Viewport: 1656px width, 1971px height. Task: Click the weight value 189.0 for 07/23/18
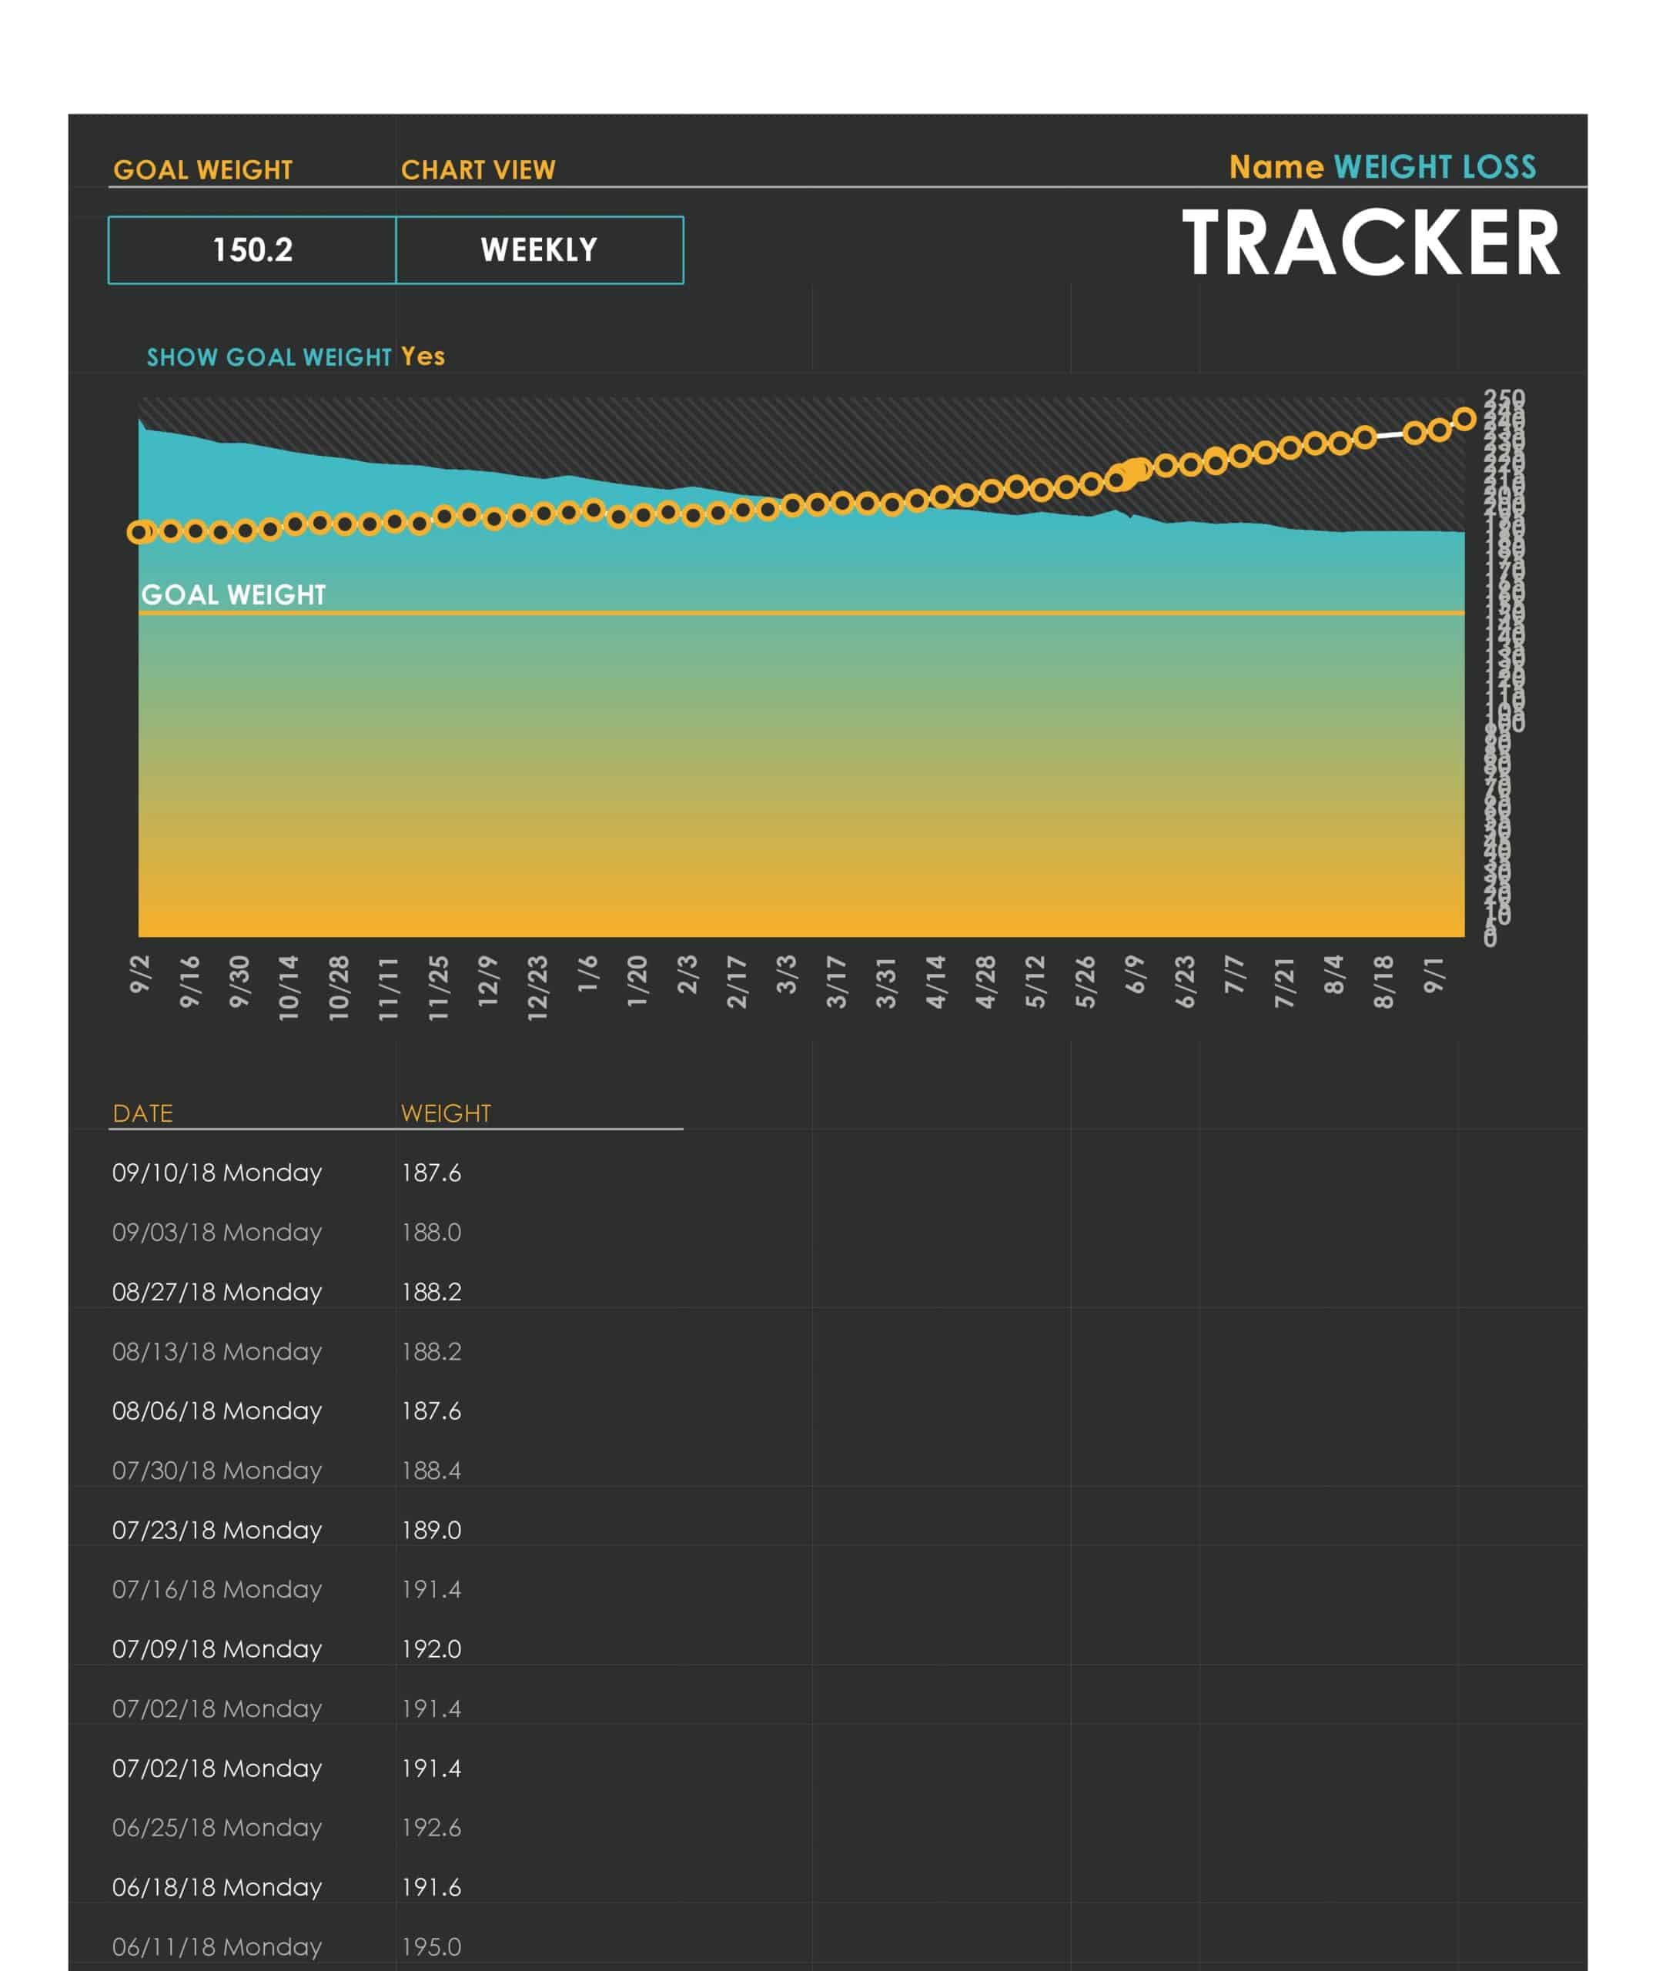coord(431,1530)
